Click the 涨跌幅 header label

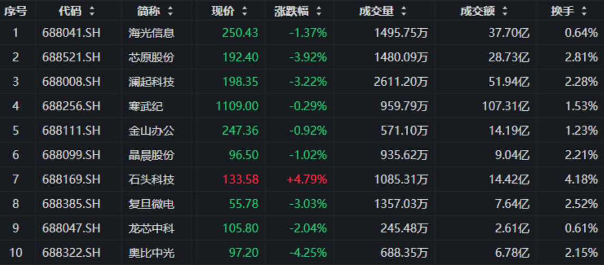coord(292,11)
